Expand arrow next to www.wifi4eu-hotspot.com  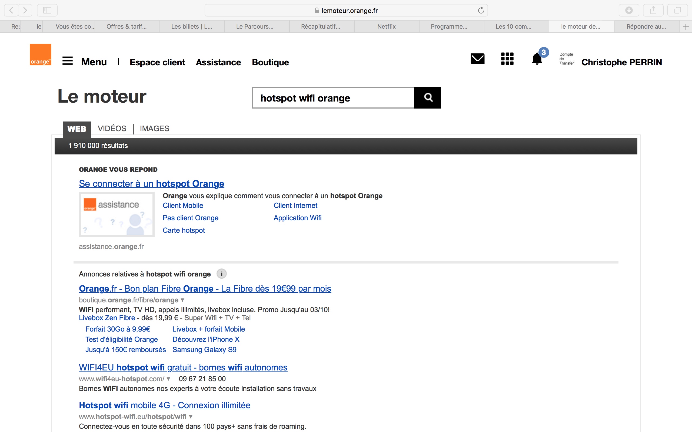[168, 379]
